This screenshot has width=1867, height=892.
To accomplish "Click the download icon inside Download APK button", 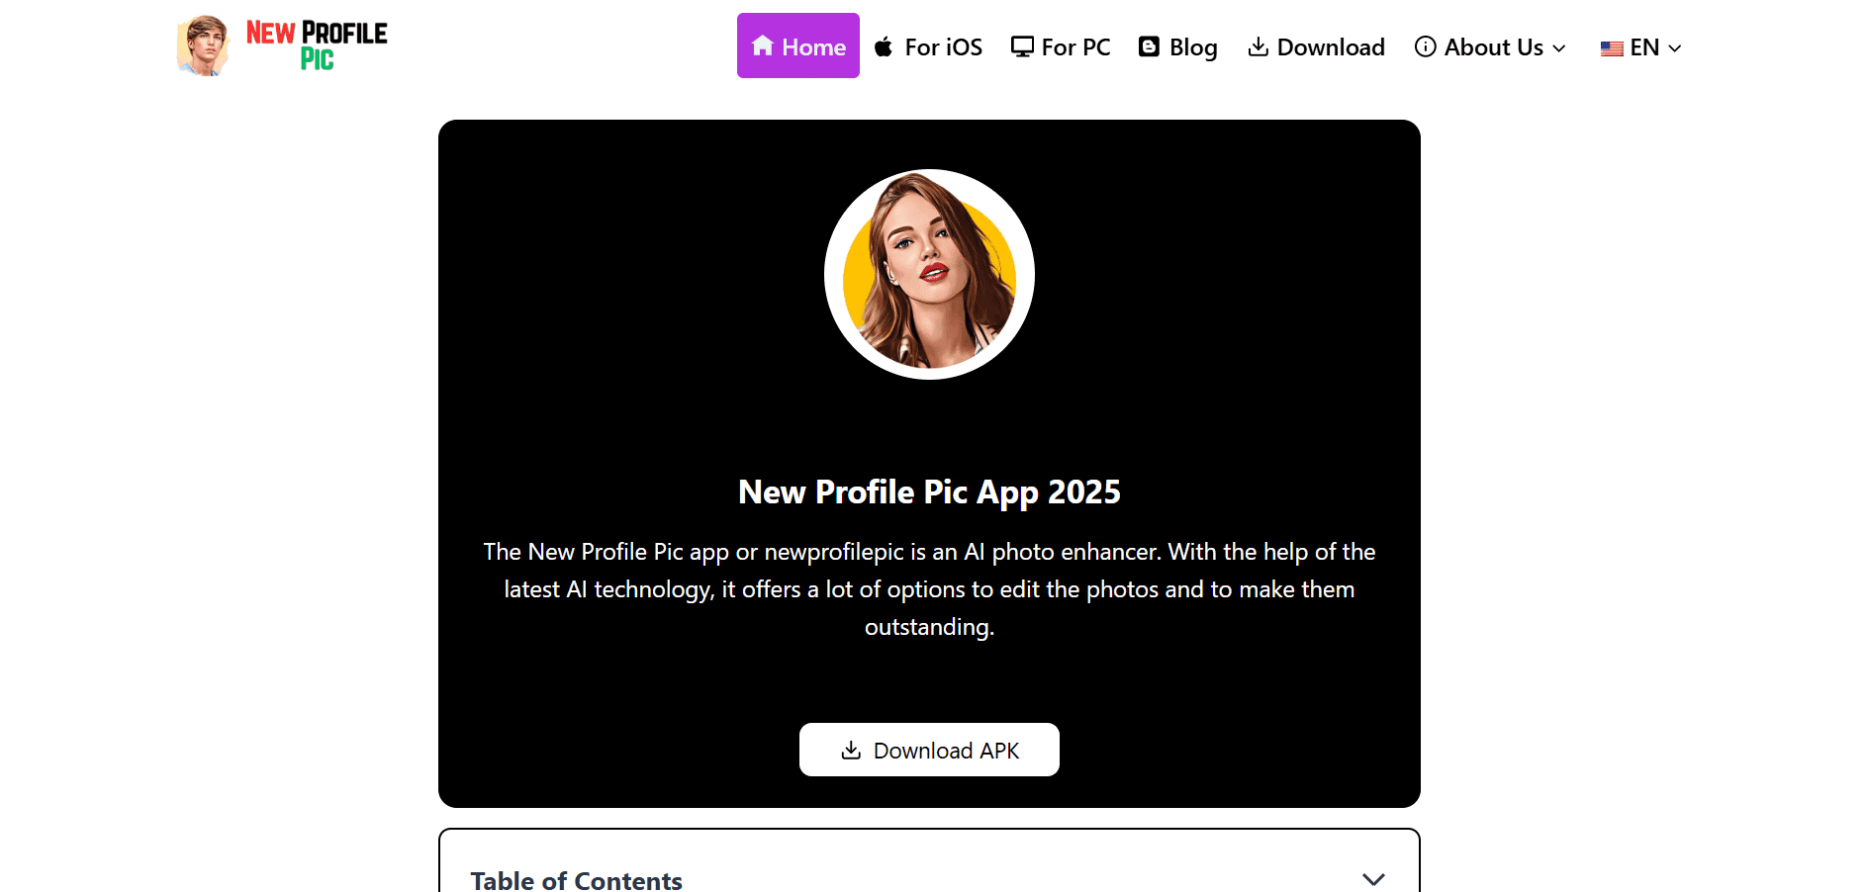I will point(851,751).
